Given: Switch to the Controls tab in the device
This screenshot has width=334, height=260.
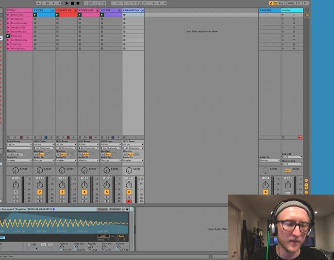Looking at the screenshot, I should 114,209.
